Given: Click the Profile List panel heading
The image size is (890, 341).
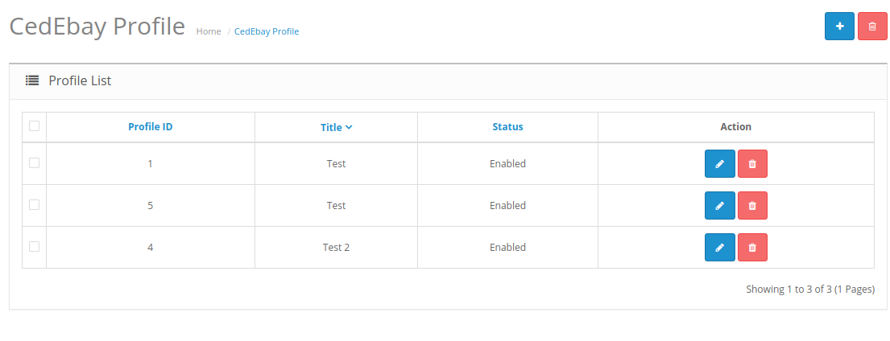Looking at the screenshot, I should [x=80, y=80].
